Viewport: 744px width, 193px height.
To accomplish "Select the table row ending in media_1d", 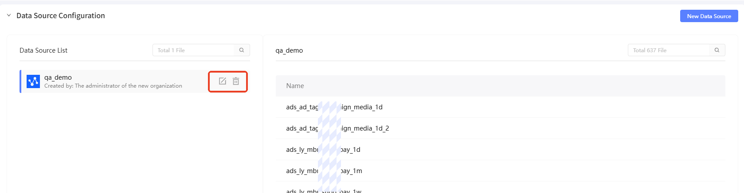I will point(334,107).
